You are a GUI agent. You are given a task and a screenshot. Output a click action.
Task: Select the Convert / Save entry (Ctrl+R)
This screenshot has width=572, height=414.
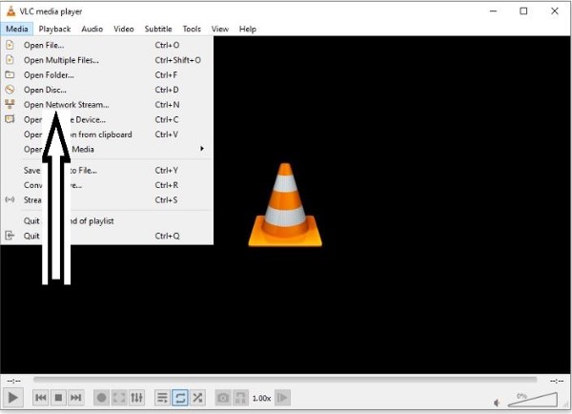pyautogui.click(x=107, y=185)
